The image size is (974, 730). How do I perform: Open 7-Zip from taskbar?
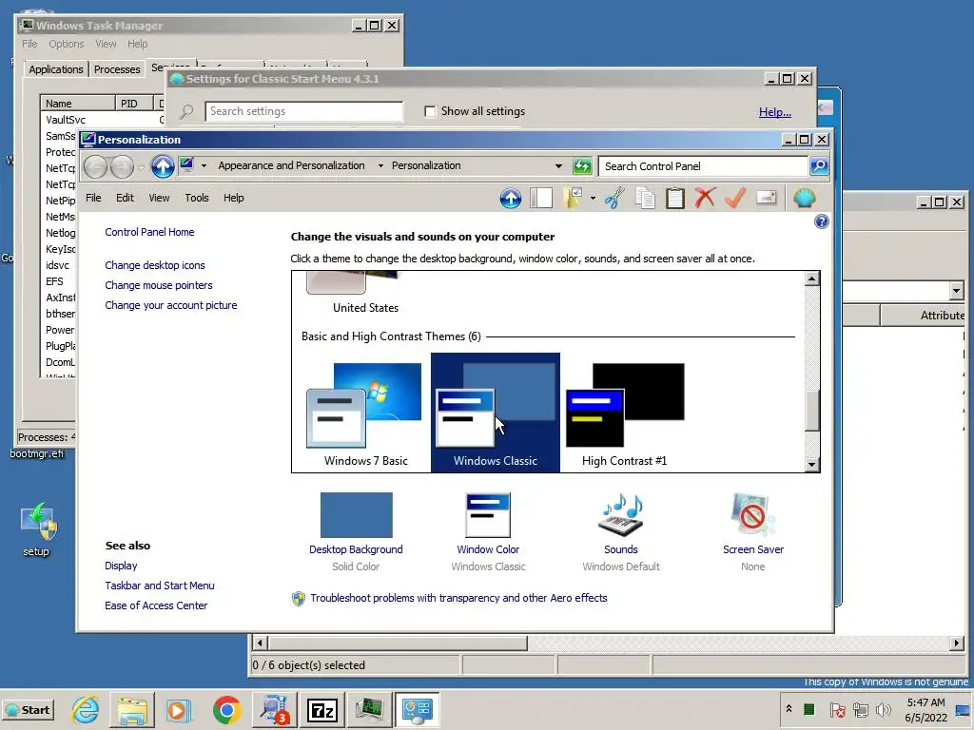pos(322,709)
